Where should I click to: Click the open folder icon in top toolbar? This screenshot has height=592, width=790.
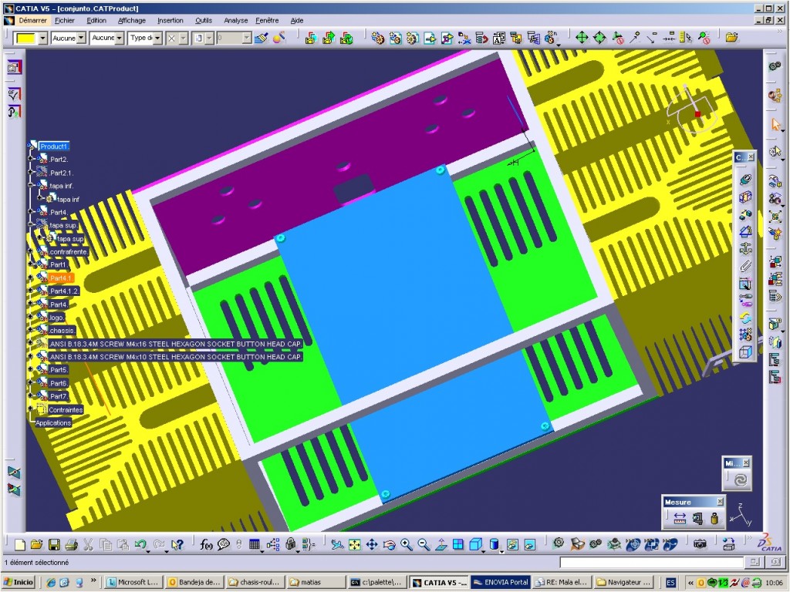[x=731, y=37]
